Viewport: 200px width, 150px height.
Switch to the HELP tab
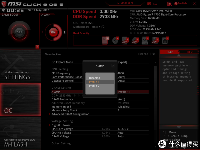(x=170, y=52)
